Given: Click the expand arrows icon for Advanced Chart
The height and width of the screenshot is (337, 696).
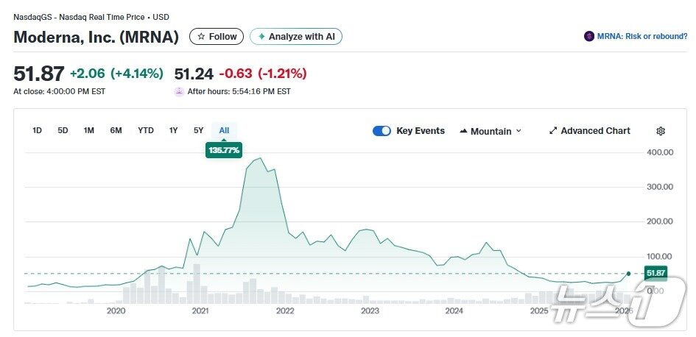Looking at the screenshot, I should pyautogui.click(x=553, y=131).
